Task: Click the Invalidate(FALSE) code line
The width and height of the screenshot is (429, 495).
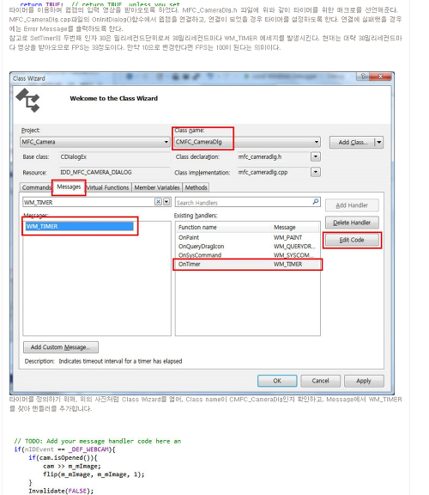Action: 61,491
